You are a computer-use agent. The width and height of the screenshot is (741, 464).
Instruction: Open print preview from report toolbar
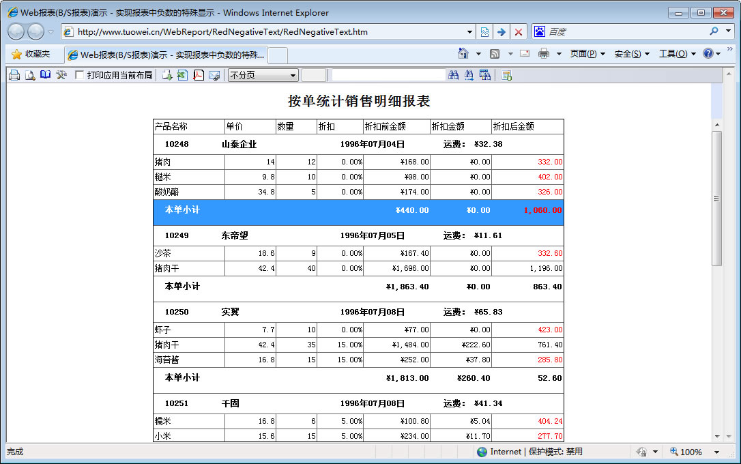click(x=30, y=75)
